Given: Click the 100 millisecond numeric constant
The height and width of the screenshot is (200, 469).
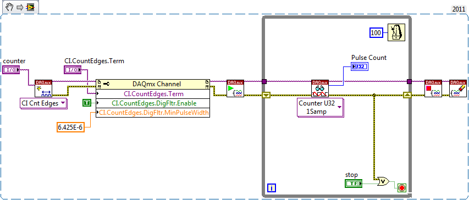Looking at the screenshot, I should (x=377, y=32).
